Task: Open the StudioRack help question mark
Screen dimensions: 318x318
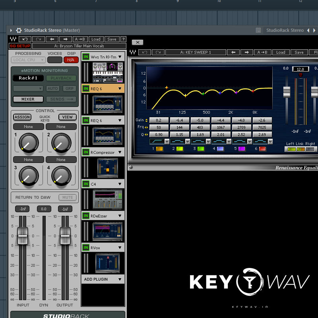Action: click(x=123, y=39)
